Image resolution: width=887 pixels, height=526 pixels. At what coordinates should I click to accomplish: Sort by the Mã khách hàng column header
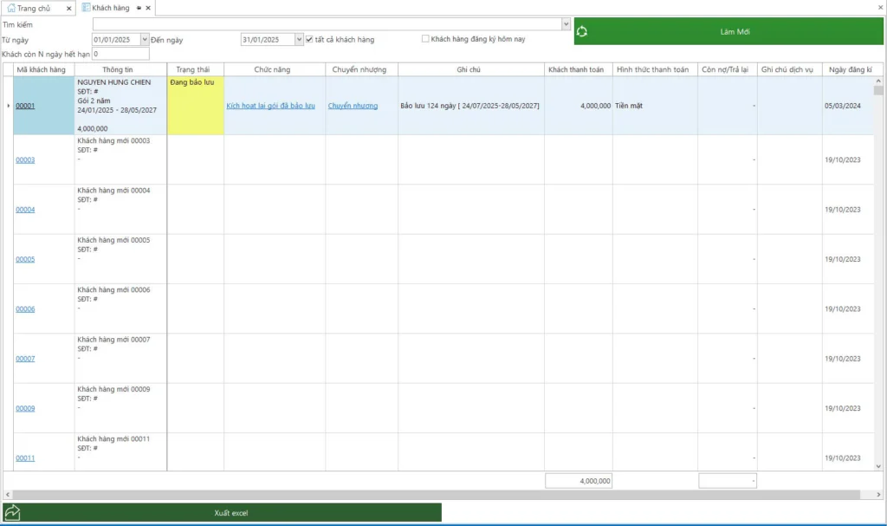coord(44,69)
